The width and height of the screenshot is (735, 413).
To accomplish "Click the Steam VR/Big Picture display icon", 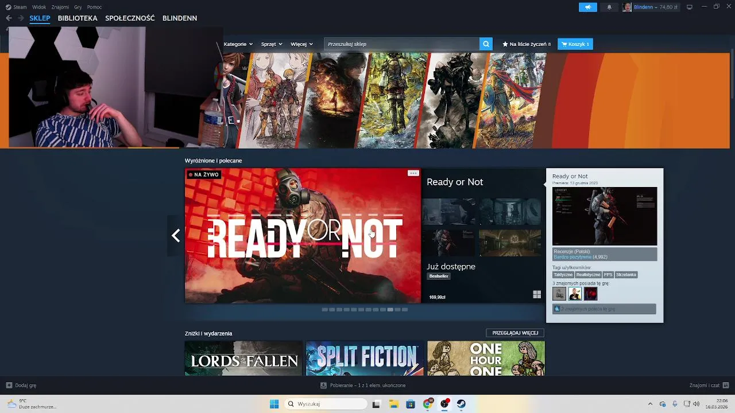I will 690,7.
